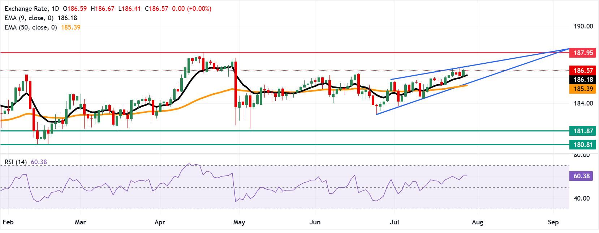Select the red 187.95 resistance price label
Image resolution: width=599 pixels, height=233 pixels.
click(583, 53)
